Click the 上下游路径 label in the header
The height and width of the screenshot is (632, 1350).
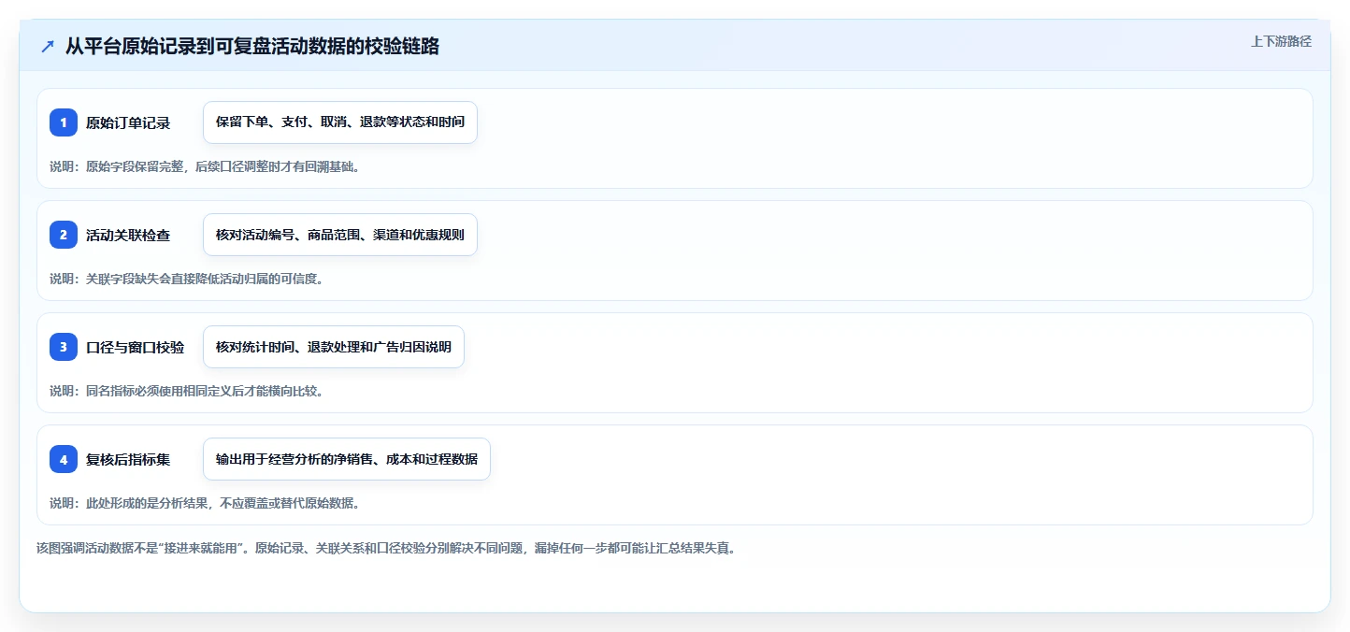coord(1282,41)
